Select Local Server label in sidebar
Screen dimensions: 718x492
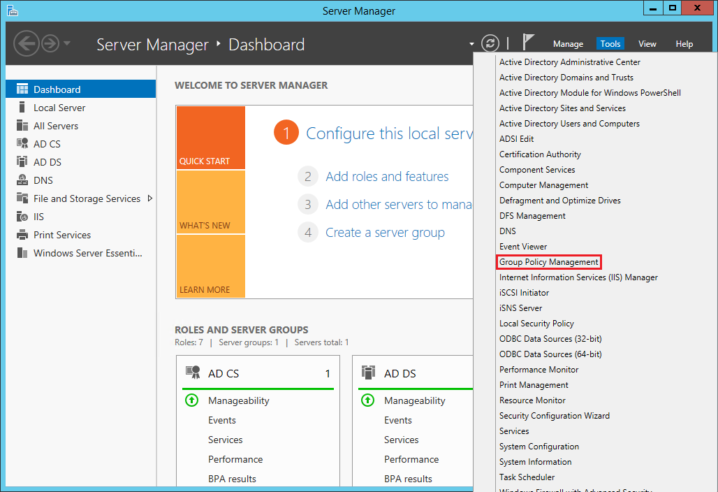[x=59, y=108]
